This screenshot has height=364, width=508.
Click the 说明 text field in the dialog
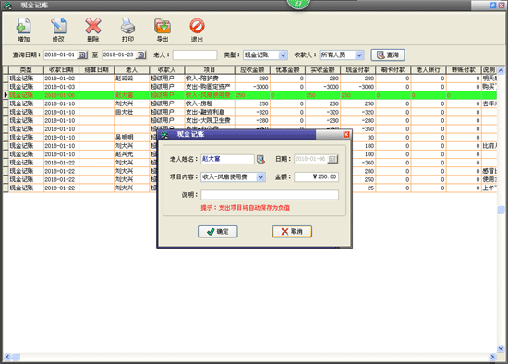pyautogui.click(x=270, y=195)
